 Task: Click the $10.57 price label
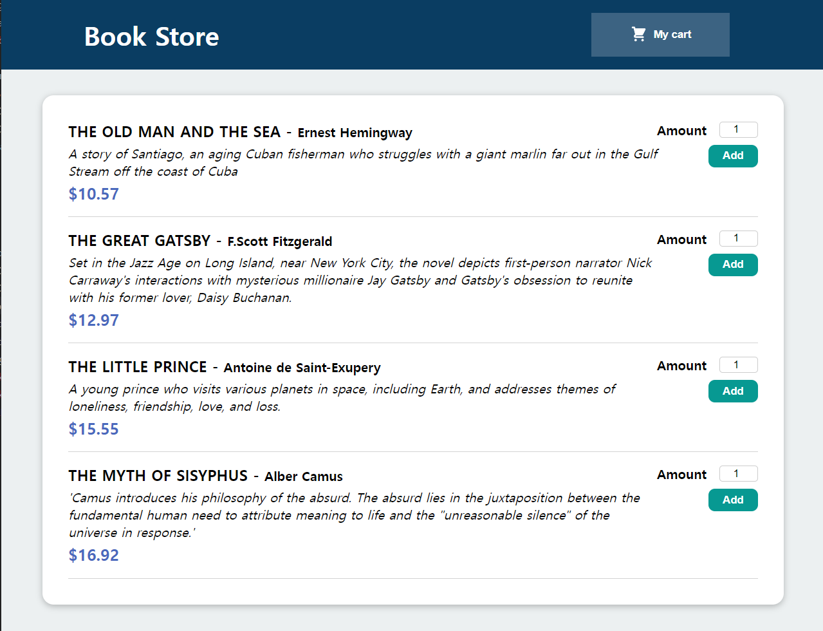(x=93, y=194)
